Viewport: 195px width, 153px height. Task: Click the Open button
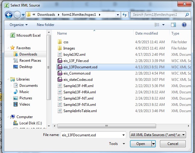pyautogui.click(x=141, y=144)
